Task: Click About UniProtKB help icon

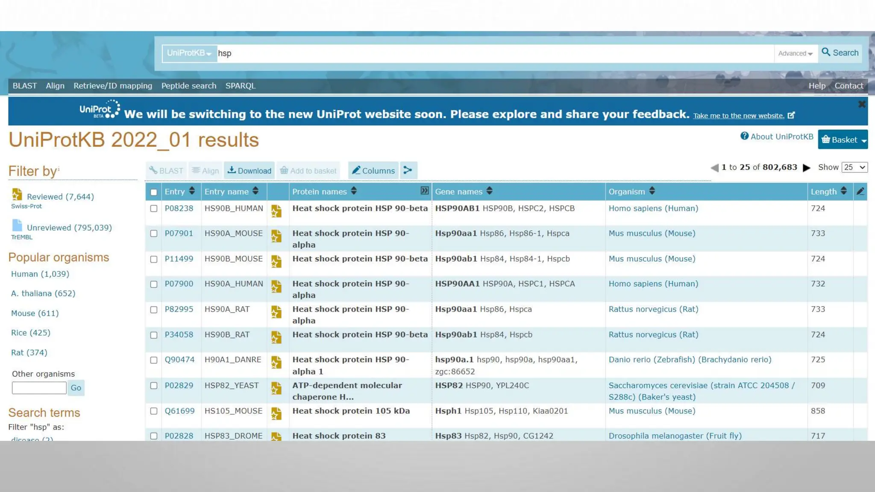Action: (744, 136)
